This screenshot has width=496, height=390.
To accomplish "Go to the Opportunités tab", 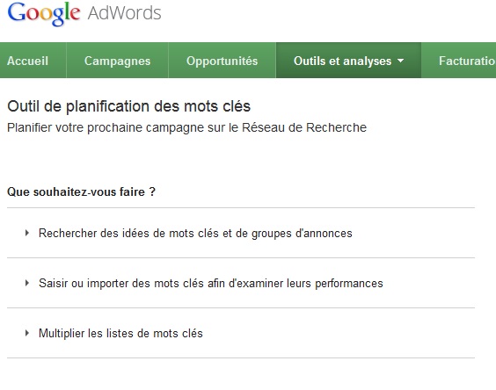I will tap(222, 61).
